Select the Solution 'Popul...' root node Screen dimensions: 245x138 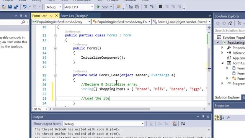pyautogui.click(x=231, y=38)
